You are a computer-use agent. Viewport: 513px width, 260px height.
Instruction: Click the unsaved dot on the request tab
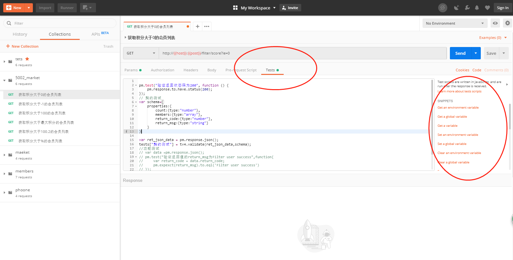pyautogui.click(x=188, y=27)
